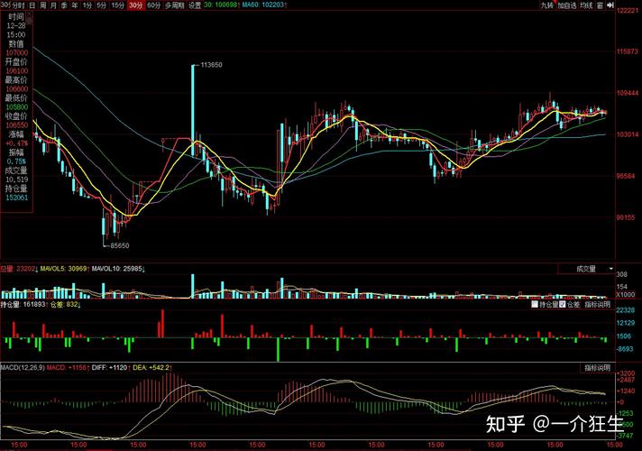Open 指标说明 in the position panel

tap(596, 305)
